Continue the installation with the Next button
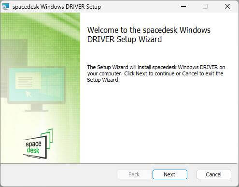Viewport: 239px width, 187px height. pyautogui.click(x=170, y=174)
